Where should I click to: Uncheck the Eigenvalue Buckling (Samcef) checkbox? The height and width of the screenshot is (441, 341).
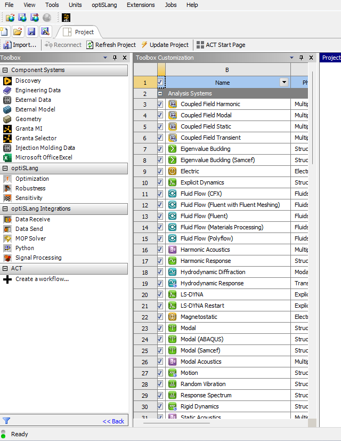pyautogui.click(x=160, y=160)
